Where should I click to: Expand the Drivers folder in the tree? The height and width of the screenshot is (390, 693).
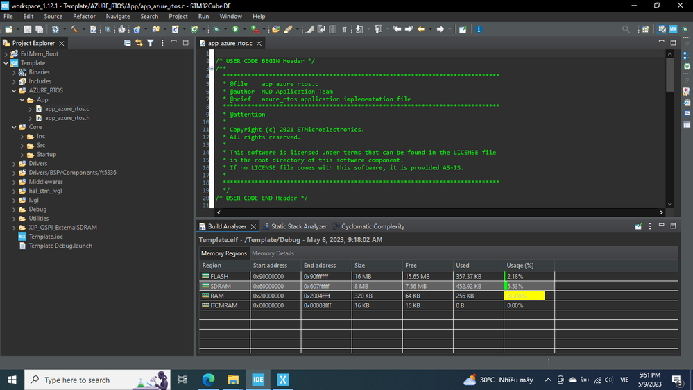(15, 164)
